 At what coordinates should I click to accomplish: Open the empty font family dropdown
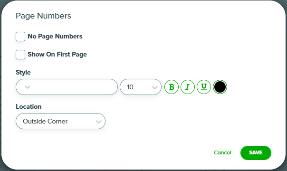click(67, 87)
